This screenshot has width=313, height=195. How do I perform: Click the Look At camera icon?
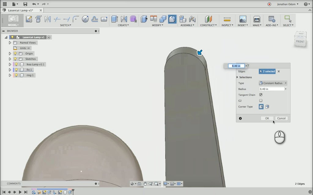[139, 184]
